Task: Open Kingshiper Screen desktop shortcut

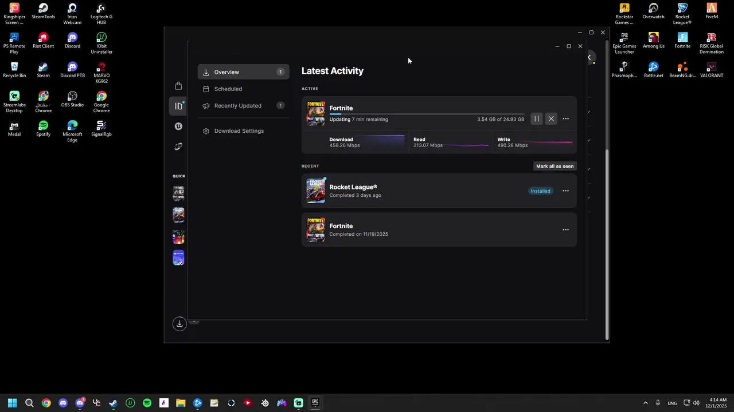Action: coord(14,14)
